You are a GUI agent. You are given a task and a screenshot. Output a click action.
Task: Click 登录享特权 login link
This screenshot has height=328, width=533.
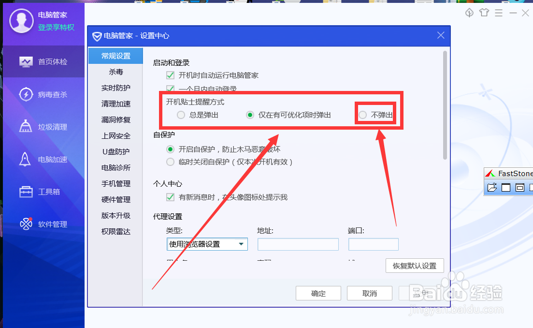tap(56, 27)
